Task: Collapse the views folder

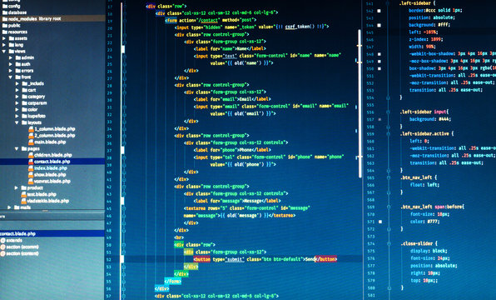Action: (x=4, y=52)
